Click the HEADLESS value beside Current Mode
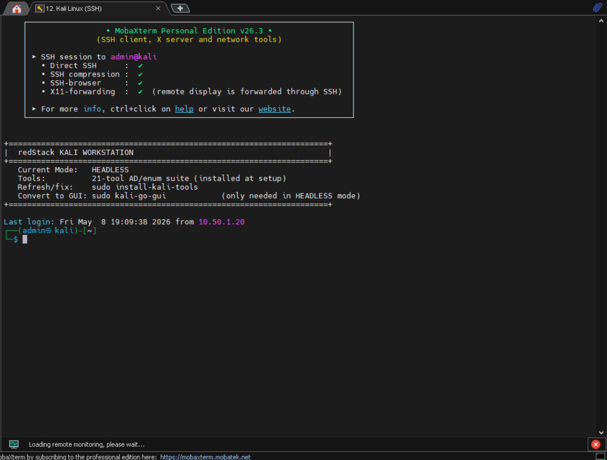Image resolution: width=607 pixels, height=460 pixels. [x=110, y=170]
